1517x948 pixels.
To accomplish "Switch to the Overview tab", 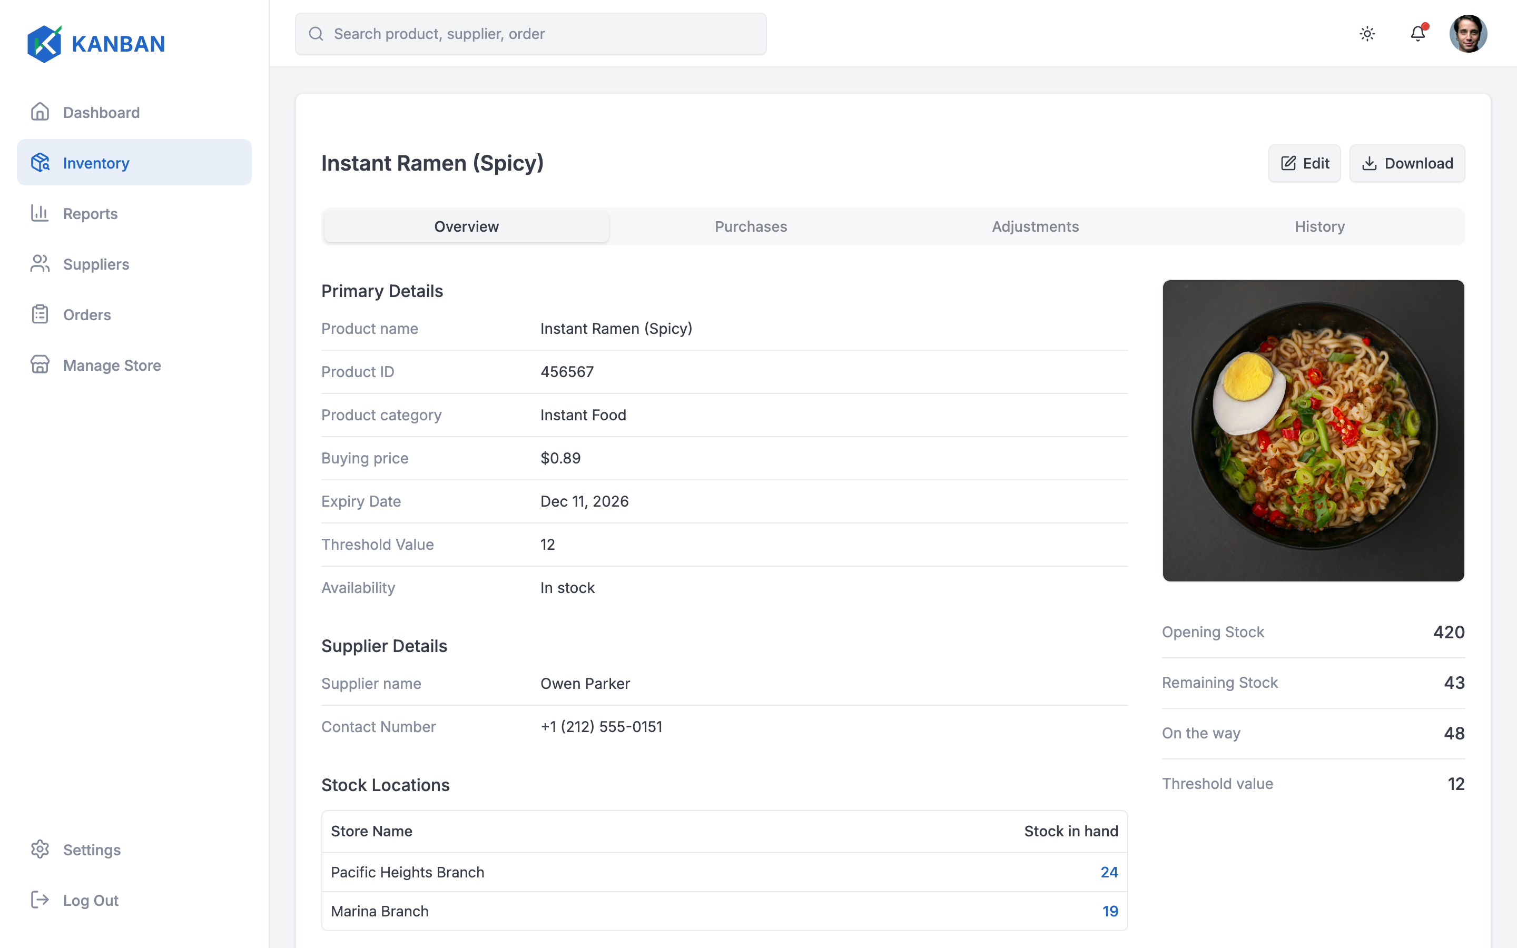I will (x=466, y=226).
